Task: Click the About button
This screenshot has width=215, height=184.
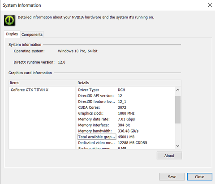Action: (x=169, y=155)
